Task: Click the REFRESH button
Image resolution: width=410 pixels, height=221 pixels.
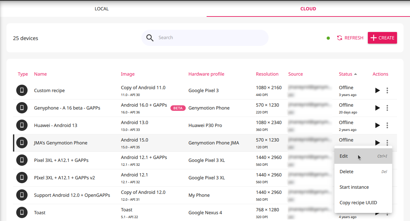Action: point(350,38)
